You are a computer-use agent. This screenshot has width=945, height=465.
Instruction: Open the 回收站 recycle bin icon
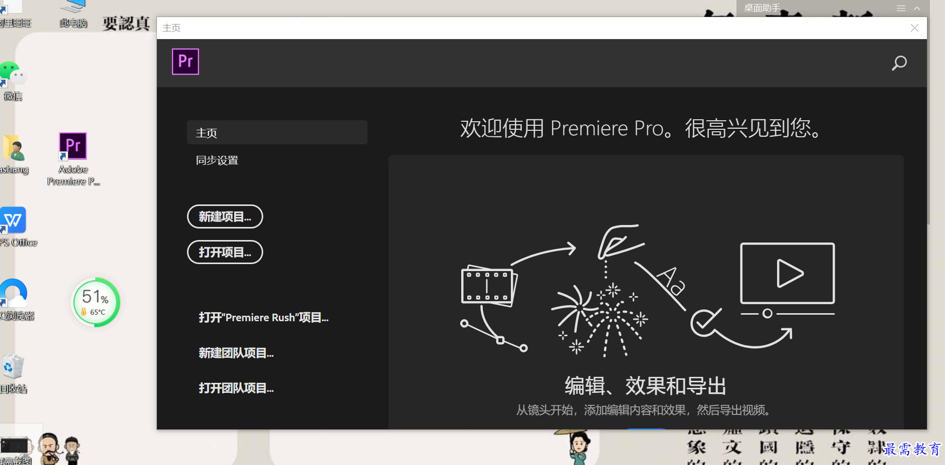pyautogui.click(x=13, y=374)
